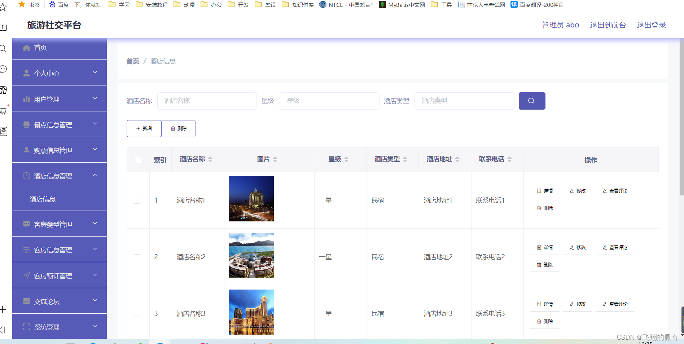Click the home icon beside 首页

click(26, 47)
